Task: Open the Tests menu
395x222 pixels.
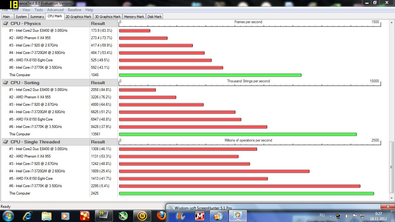Action: pos(39,10)
